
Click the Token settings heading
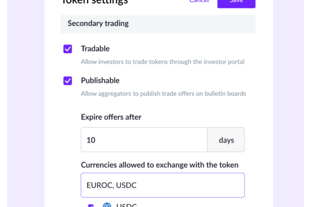coord(95,2)
